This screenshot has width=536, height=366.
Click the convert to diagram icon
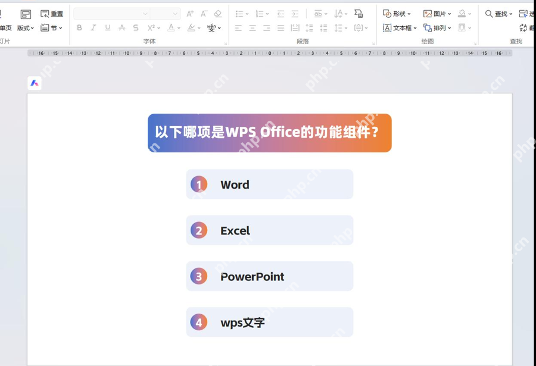(359, 14)
